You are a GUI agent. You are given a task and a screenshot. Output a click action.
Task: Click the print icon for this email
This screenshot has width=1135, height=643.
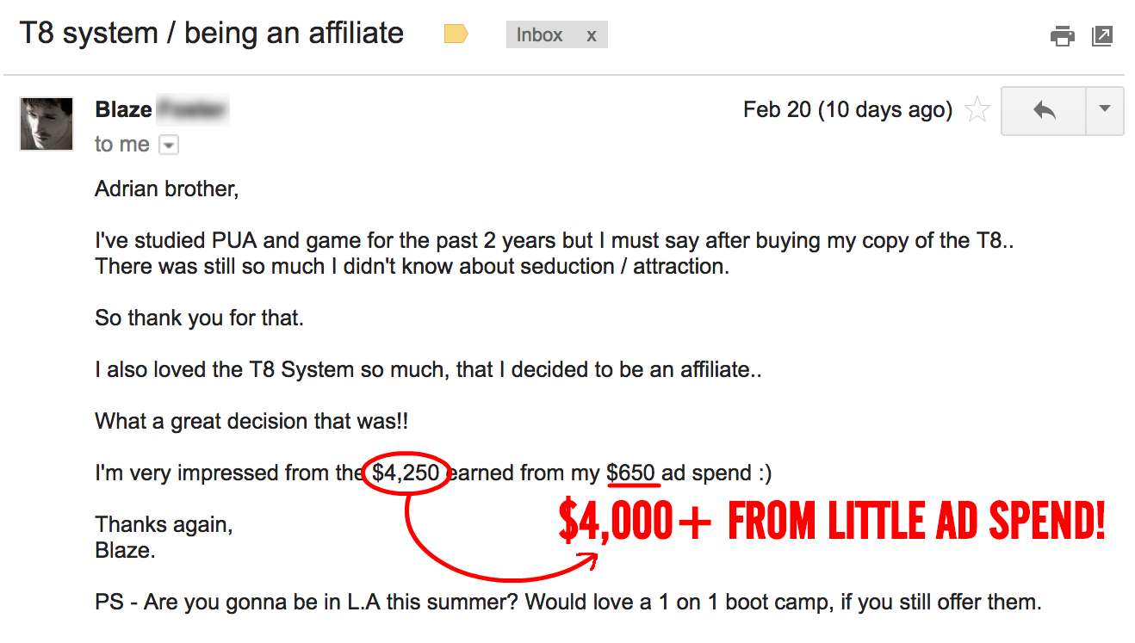click(1063, 35)
